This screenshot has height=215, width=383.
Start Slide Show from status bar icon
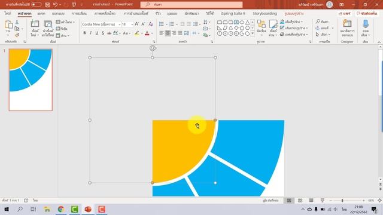tap(323, 201)
